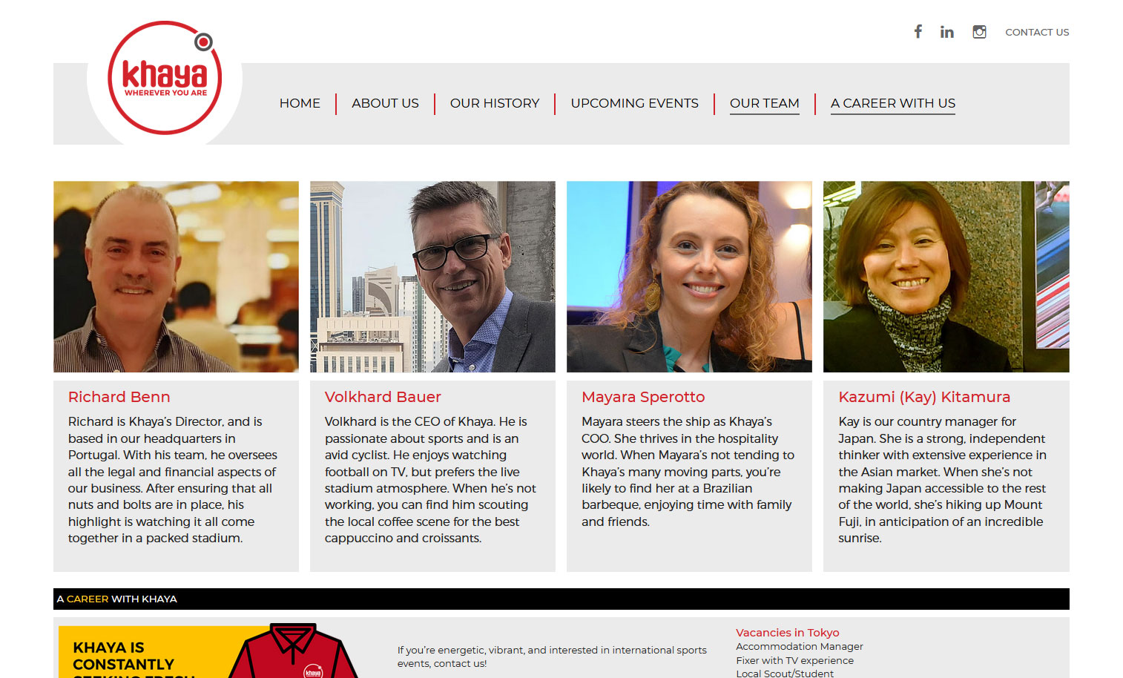Open Our History page

[495, 103]
